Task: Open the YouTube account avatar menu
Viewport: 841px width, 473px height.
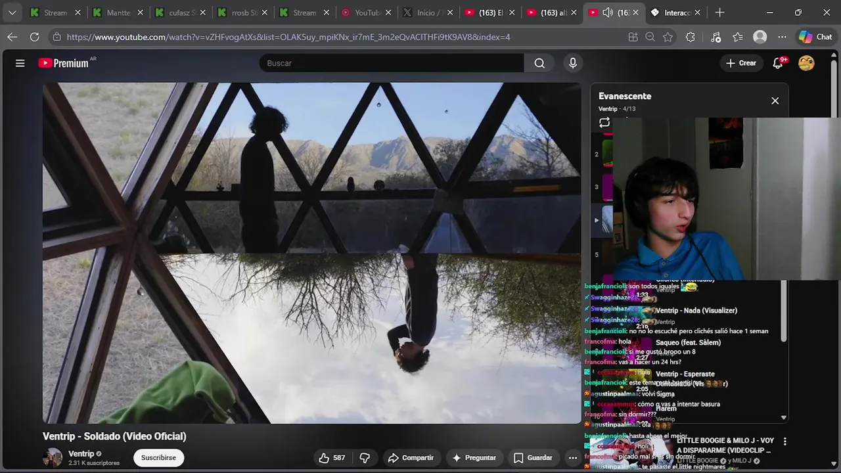Action: click(806, 63)
